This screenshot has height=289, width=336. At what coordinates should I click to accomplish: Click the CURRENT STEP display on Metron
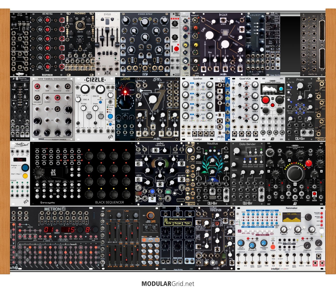(68, 230)
